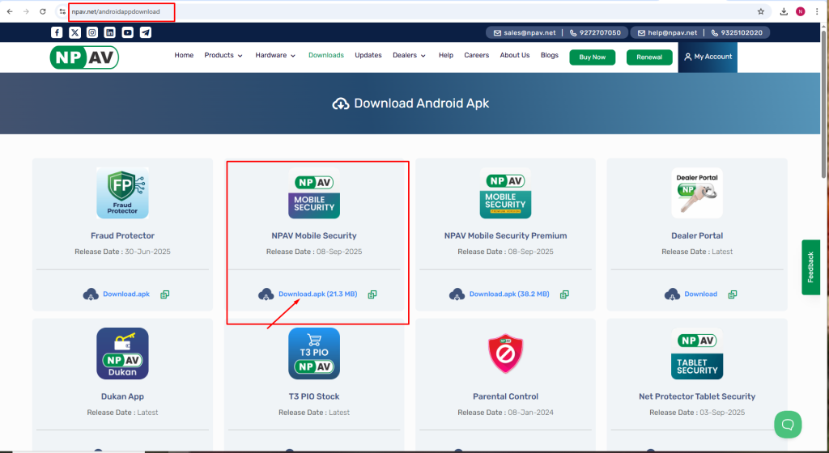Open the Feedback side tab
Image resolution: width=829 pixels, height=453 pixels.
point(810,267)
